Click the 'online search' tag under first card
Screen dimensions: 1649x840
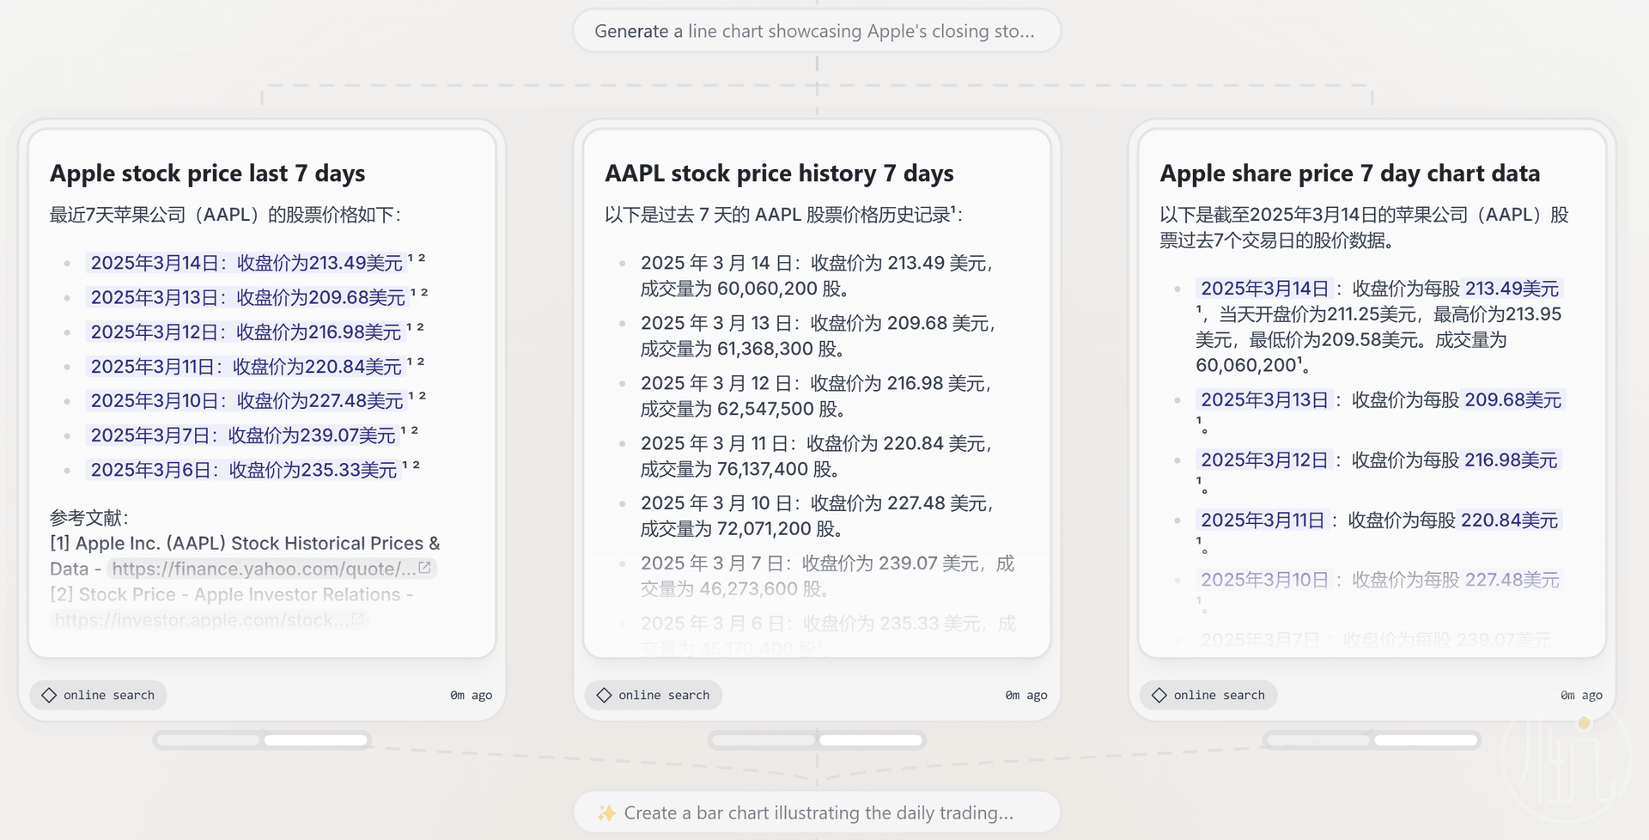click(x=98, y=695)
